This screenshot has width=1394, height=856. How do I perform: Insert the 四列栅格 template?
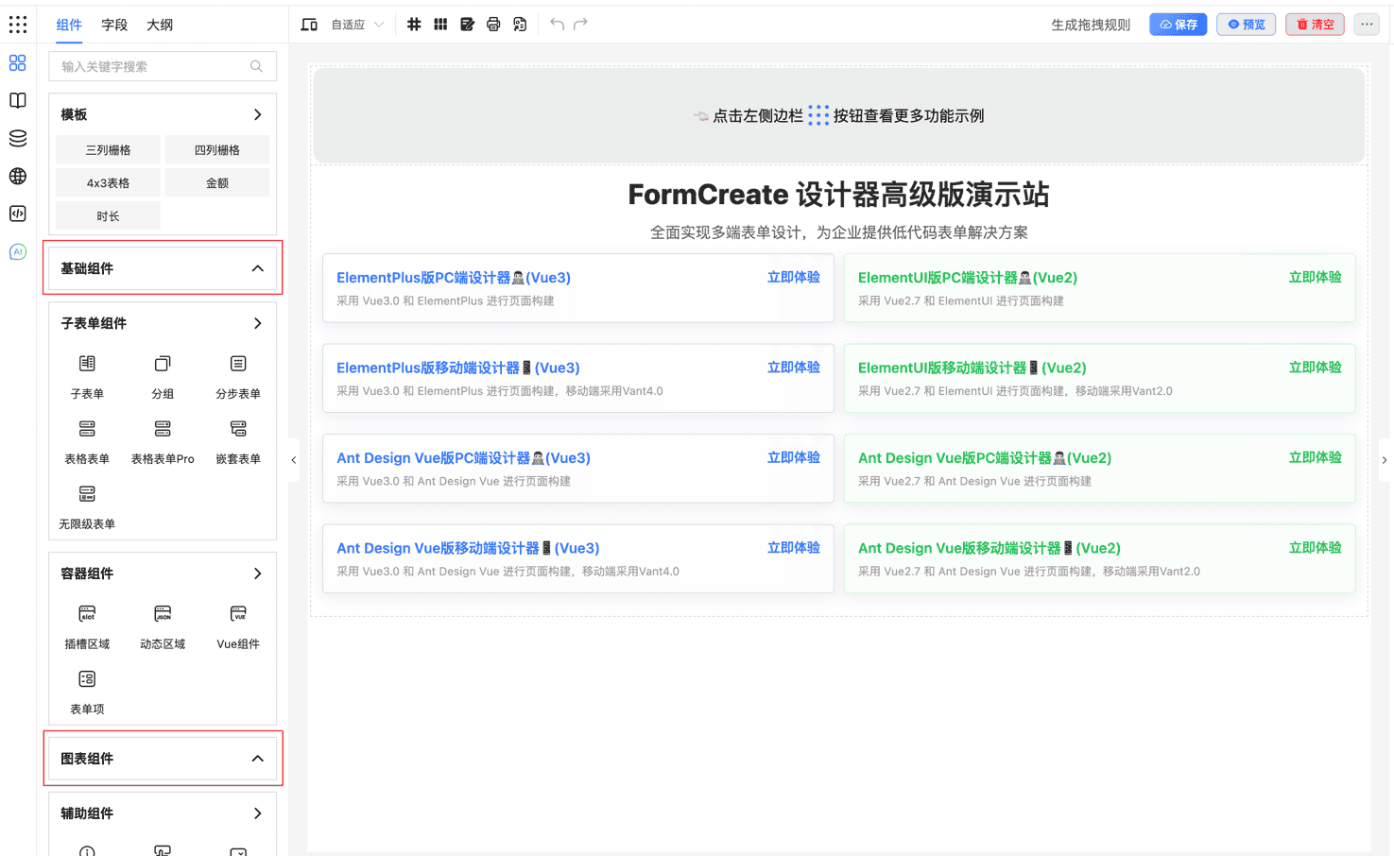[x=217, y=150]
